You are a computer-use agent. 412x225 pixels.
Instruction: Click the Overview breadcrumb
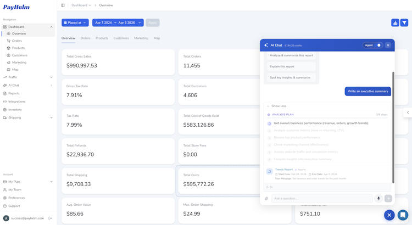106,5
